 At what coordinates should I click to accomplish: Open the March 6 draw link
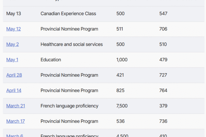point(15,136)
